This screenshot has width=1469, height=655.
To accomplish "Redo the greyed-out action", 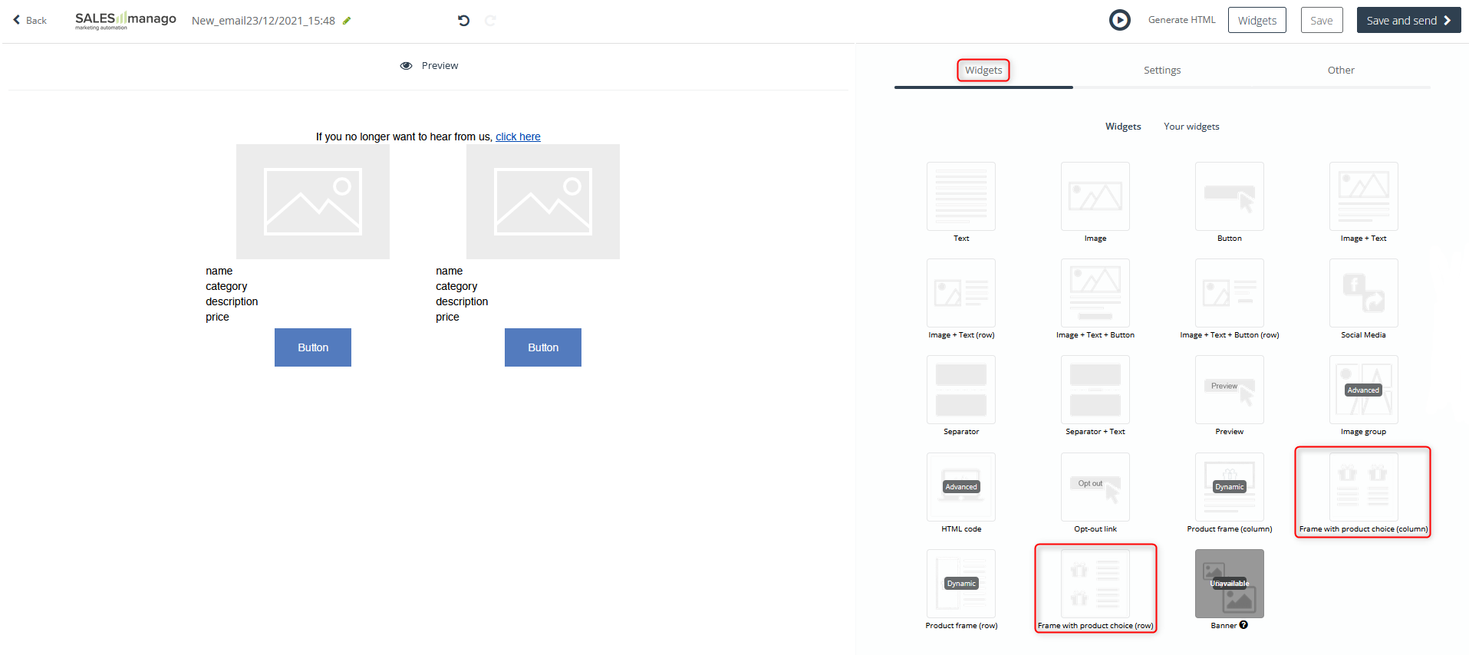I will pos(490,21).
